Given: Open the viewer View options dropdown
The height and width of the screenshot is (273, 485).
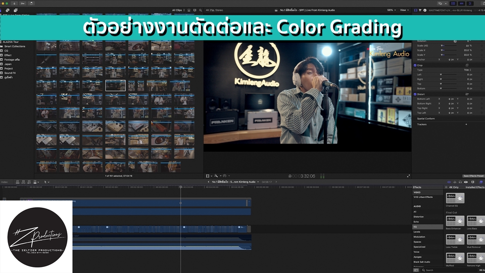Looking at the screenshot, I should [405, 10].
